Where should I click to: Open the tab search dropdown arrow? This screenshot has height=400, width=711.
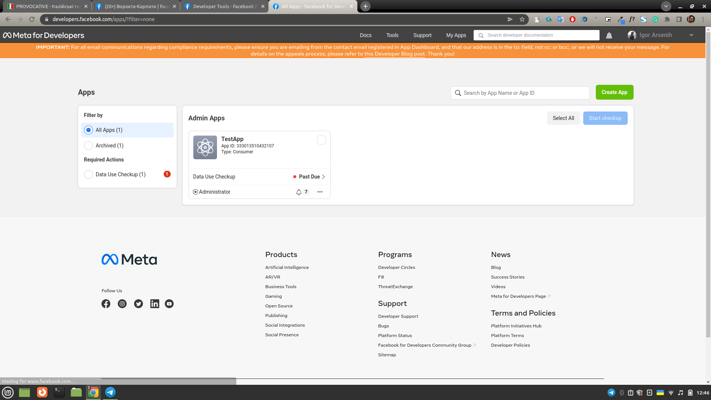coord(666,6)
